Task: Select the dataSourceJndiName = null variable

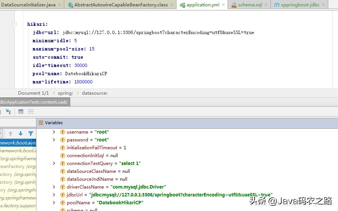Action: click(x=97, y=179)
